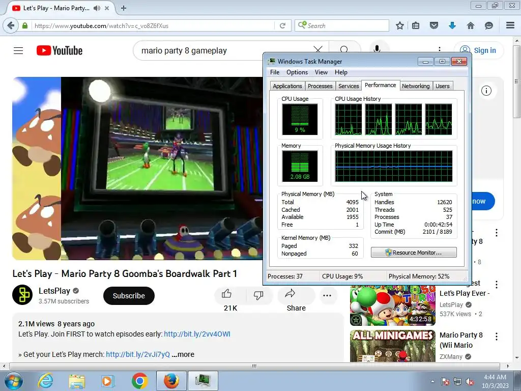Launch Google Chrome from the taskbar
The width and height of the screenshot is (521, 391).
coord(139,381)
